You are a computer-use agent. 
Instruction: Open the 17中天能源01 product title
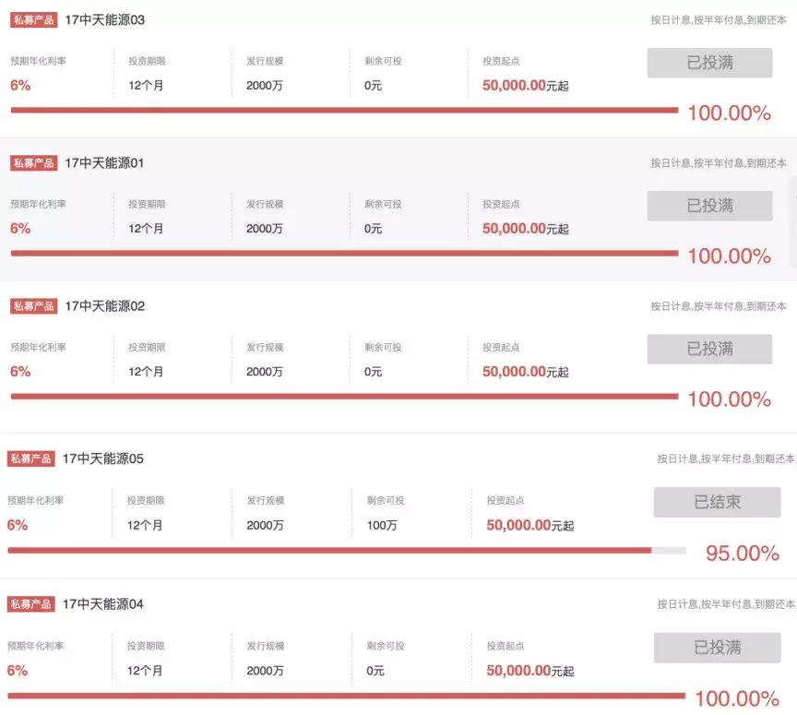(x=104, y=163)
